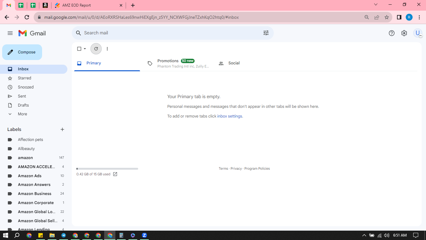
Task: Open the Amazon Business label
Action: point(34,194)
